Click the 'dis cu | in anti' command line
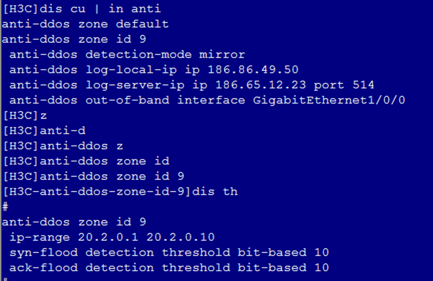 [x=81, y=9]
